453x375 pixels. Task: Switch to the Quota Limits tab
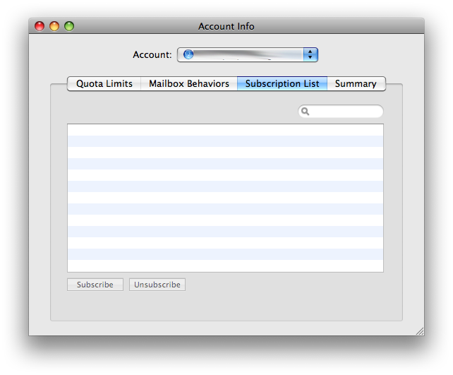104,83
